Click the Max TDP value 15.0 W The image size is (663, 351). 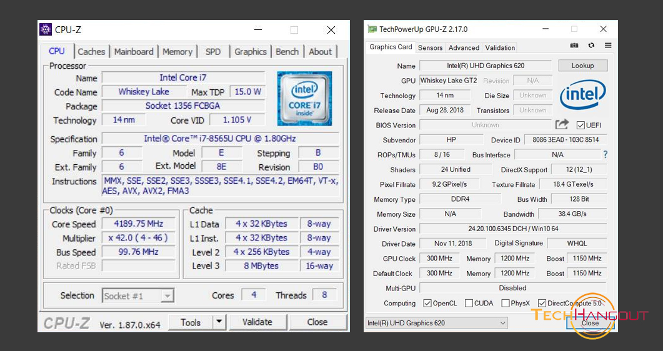(248, 92)
